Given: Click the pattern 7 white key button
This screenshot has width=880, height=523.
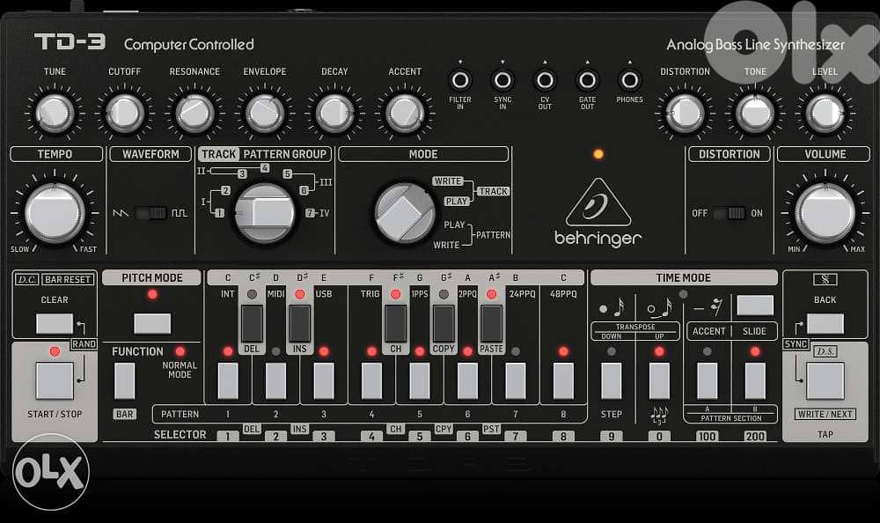Looking at the screenshot, I should (x=516, y=381).
